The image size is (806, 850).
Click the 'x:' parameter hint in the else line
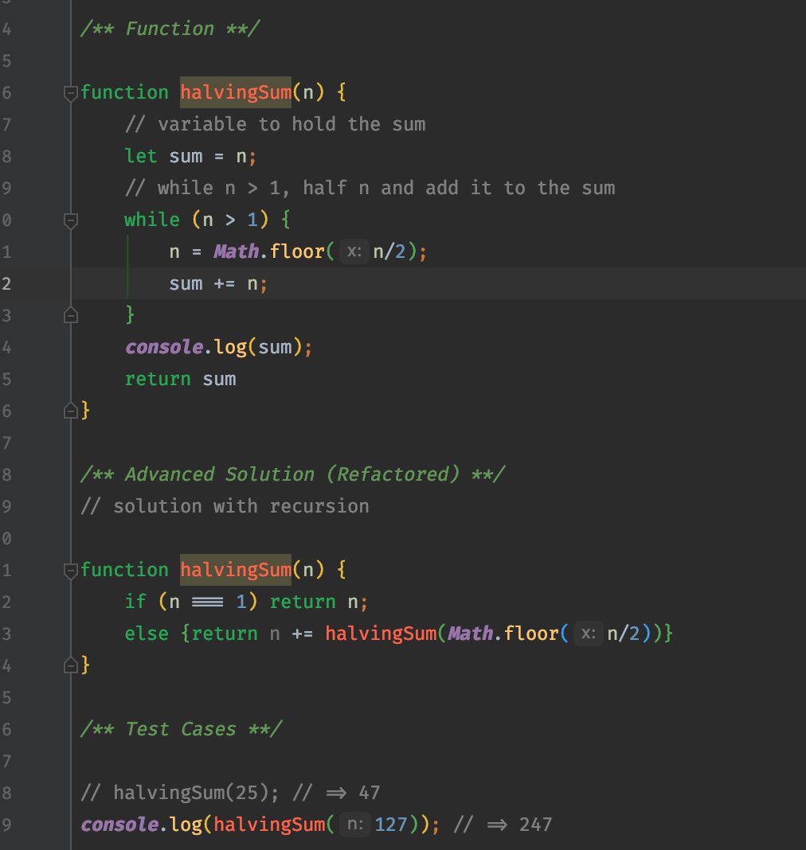click(x=589, y=634)
